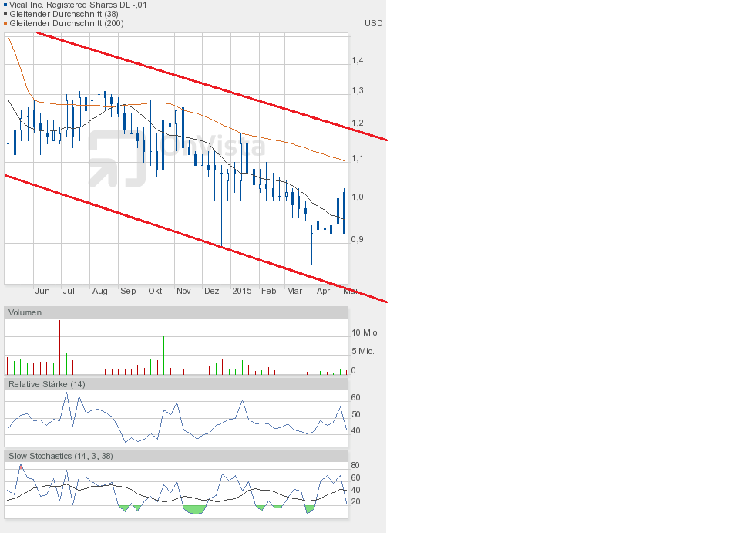The width and height of the screenshot is (740, 533).
Task: Click the watermark arrow logo in chart
Action: coord(116,158)
